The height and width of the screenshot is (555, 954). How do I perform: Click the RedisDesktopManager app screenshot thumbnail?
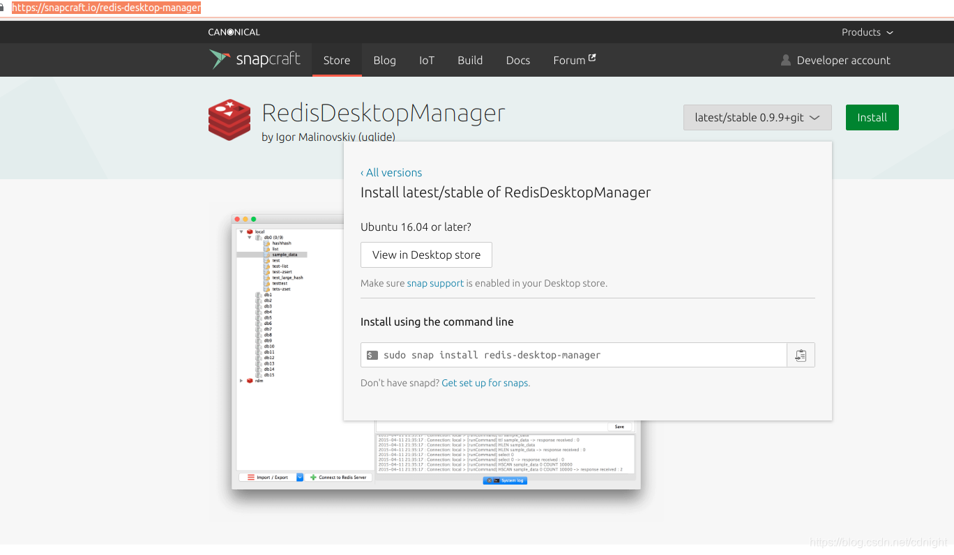click(436, 352)
